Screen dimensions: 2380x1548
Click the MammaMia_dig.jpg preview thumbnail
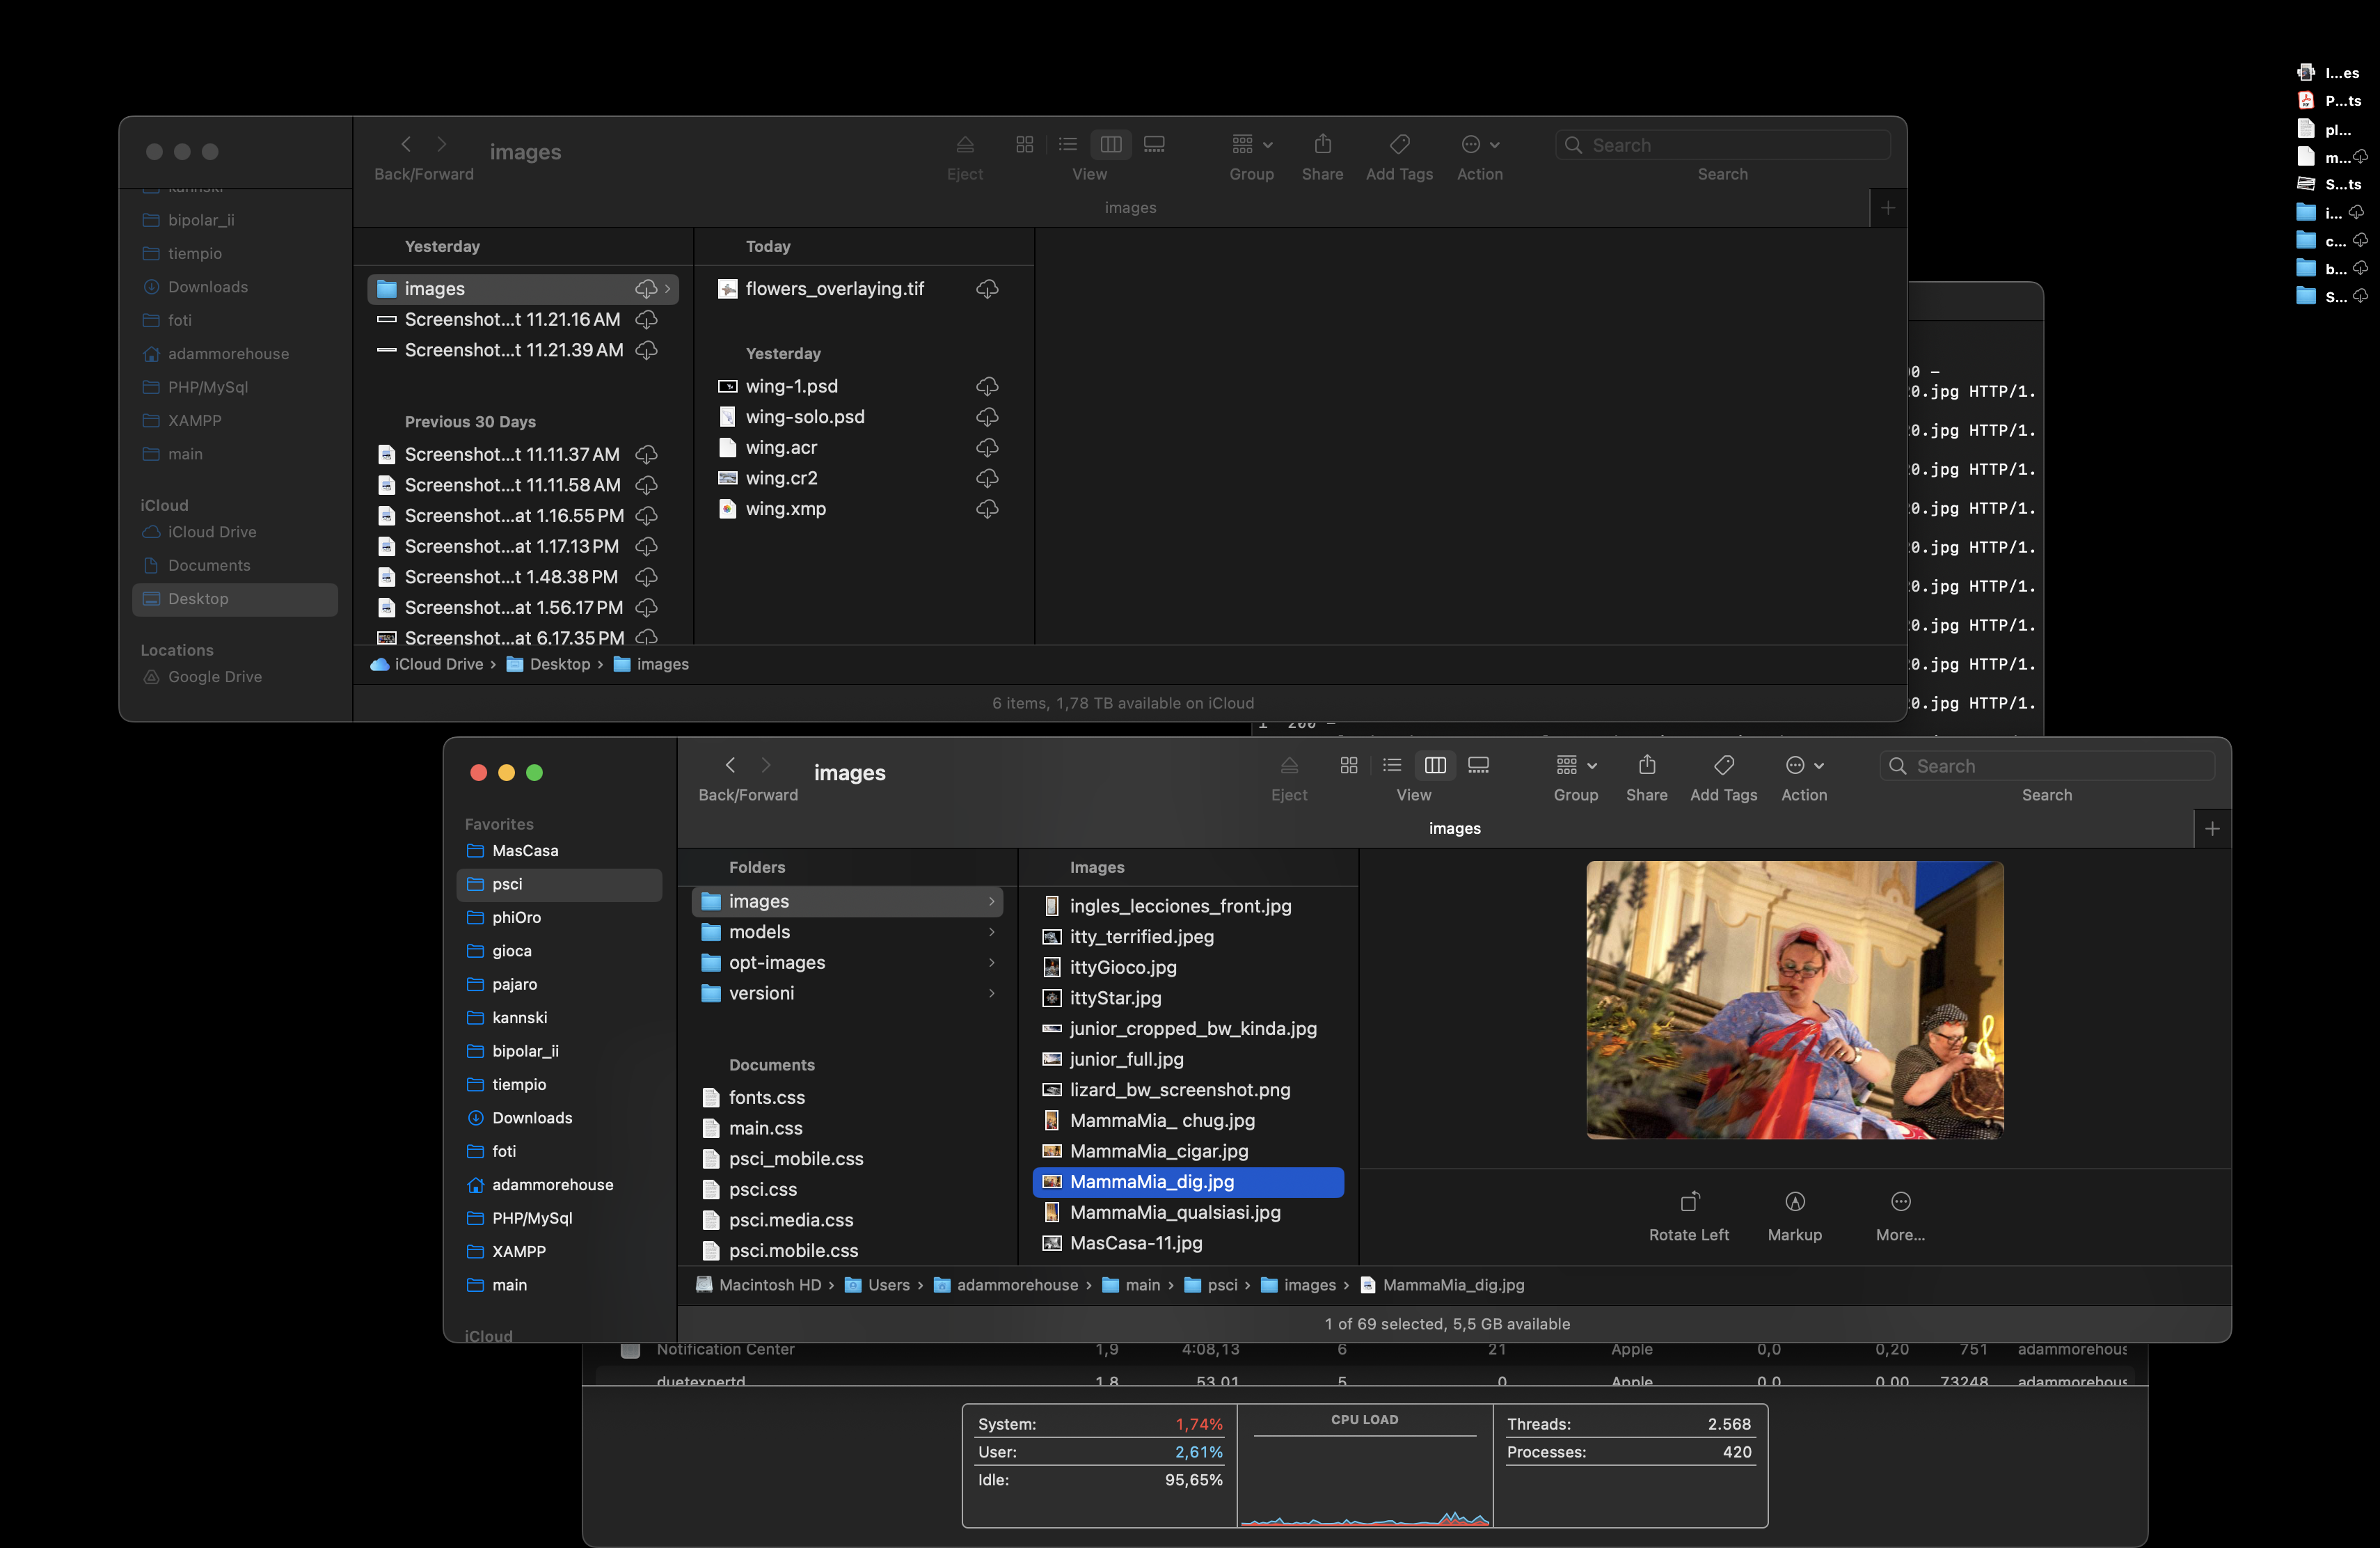[x=1794, y=1000]
